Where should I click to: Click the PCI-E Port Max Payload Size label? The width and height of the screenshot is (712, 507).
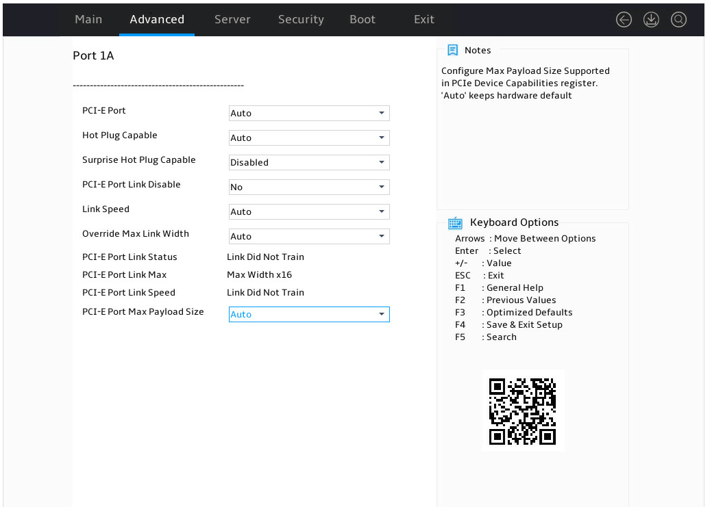143,311
